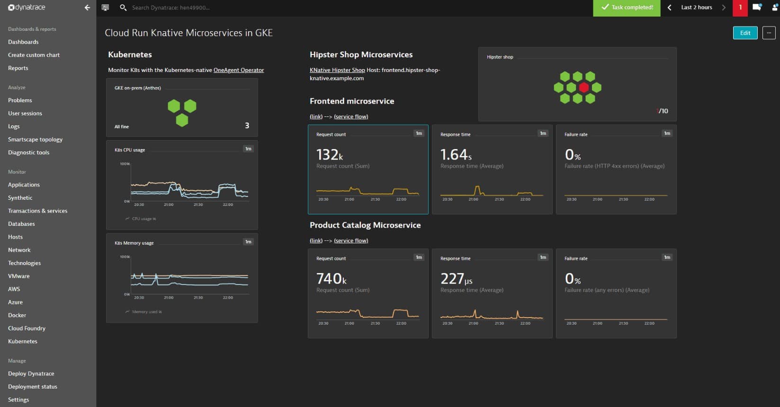Open Network in the sidebar

pyautogui.click(x=19, y=250)
